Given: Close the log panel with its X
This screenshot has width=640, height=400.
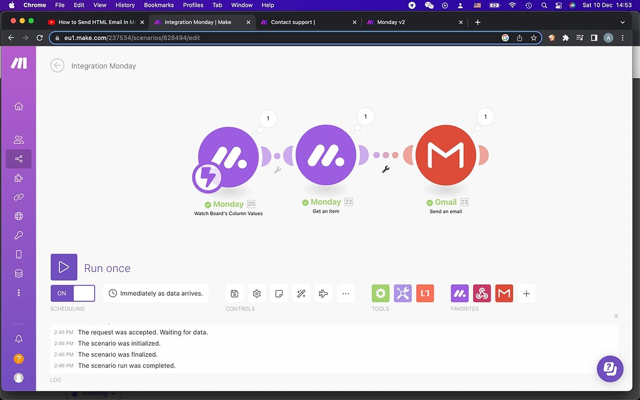Looking at the screenshot, I should (616, 316).
